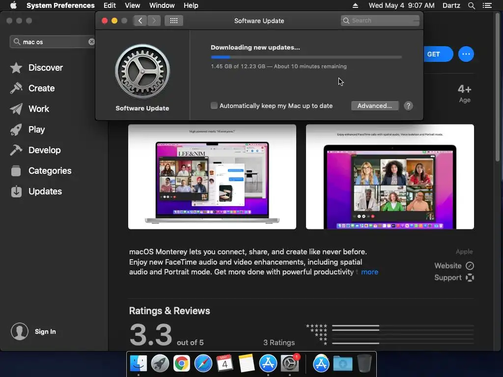Click Sign In in the App Store
This screenshot has height=377, width=503.
pyautogui.click(x=45, y=331)
